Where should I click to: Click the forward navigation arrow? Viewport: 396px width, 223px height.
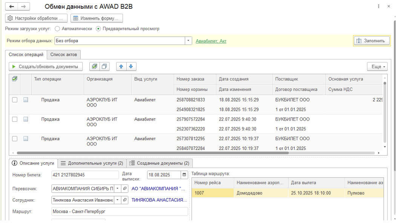[23, 7]
